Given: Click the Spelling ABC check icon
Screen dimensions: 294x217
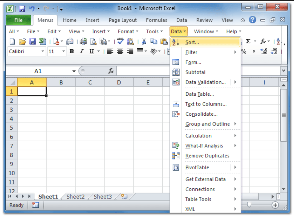Looking at the screenshot, I should coord(120,41).
